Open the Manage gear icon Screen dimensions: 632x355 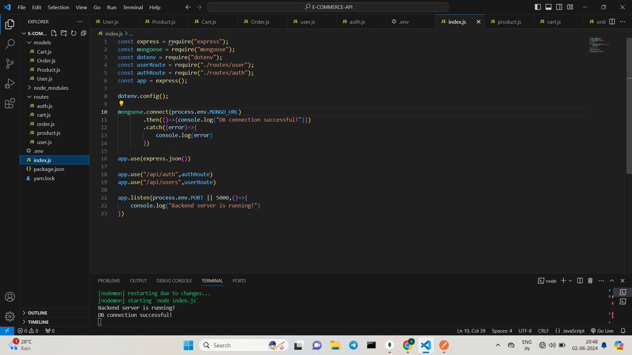click(x=9, y=316)
